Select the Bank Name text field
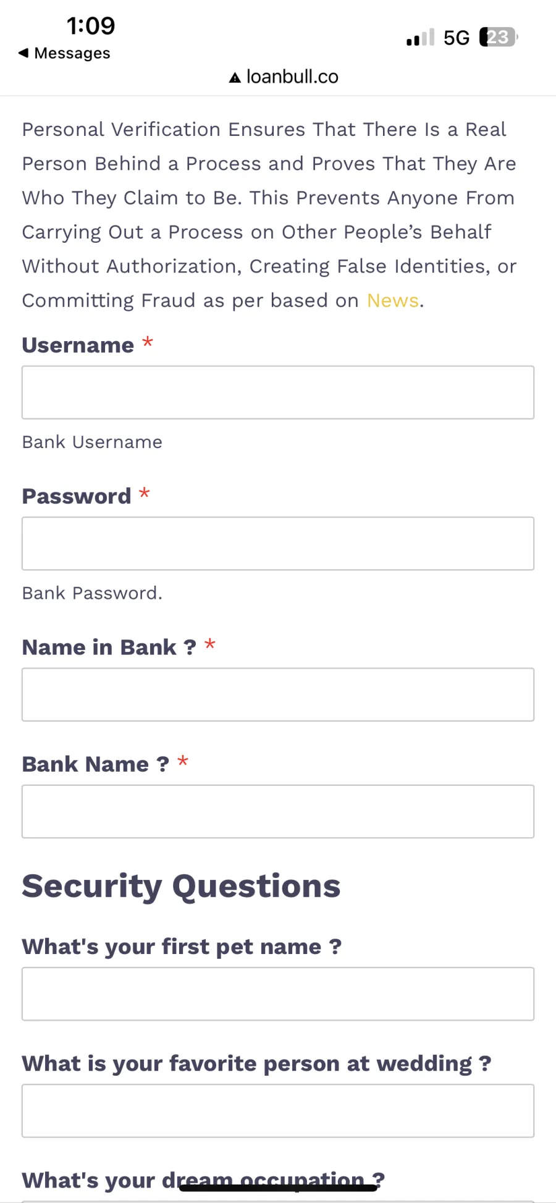556x1203 pixels. pos(278,811)
